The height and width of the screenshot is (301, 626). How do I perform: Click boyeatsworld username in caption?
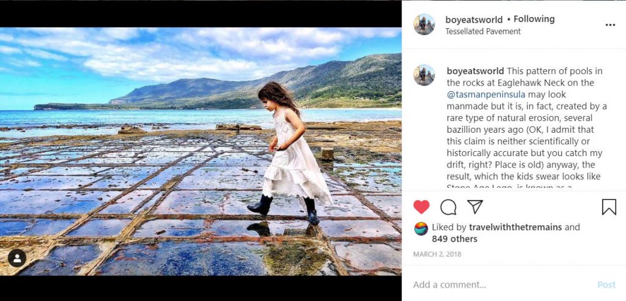click(x=476, y=71)
